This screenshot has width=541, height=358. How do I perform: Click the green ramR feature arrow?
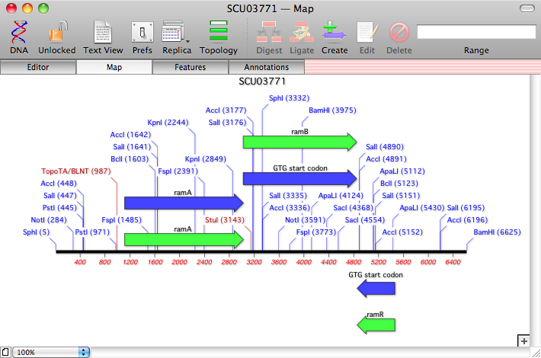coord(376,325)
